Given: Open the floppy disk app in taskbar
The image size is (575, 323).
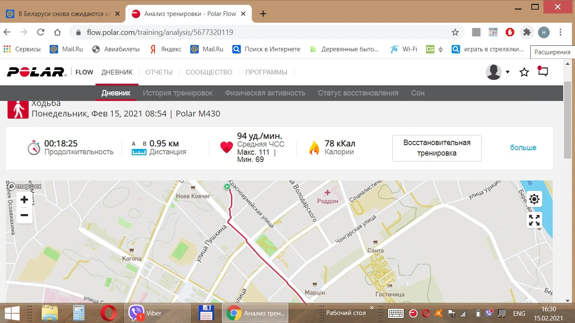Looking at the screenshot, I should (207, 313).
